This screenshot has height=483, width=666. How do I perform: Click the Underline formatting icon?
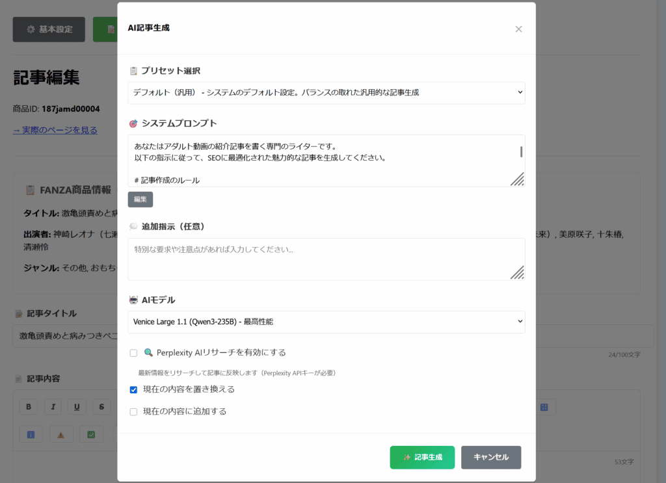(77, 407)
